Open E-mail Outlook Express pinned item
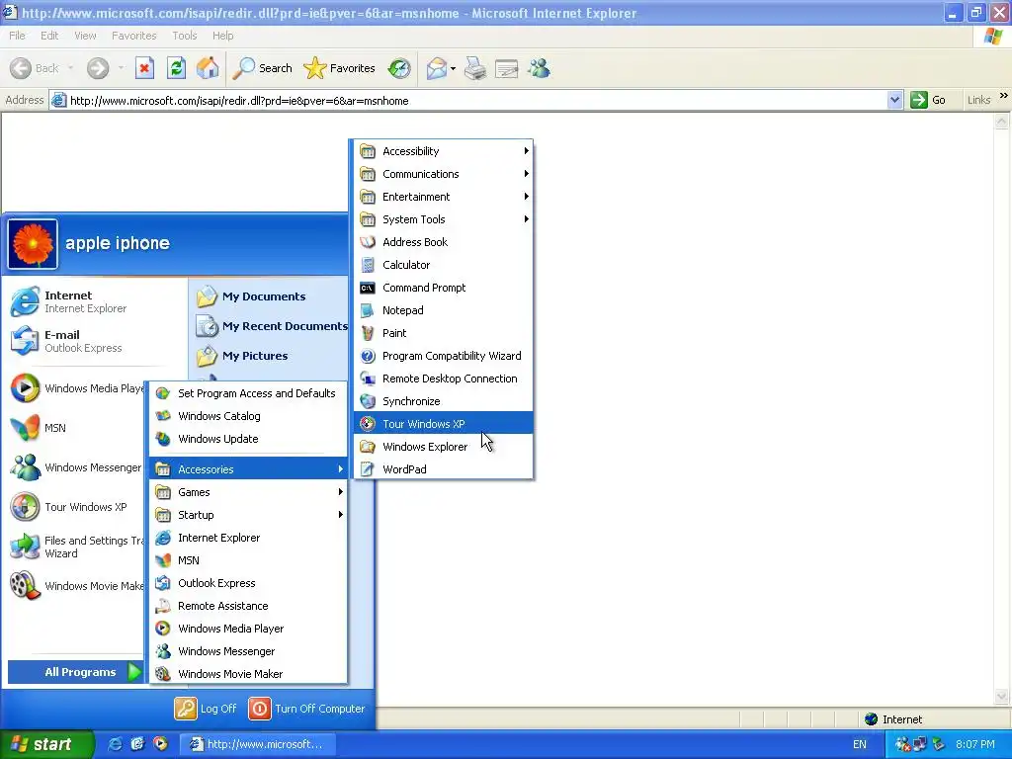 96,341
